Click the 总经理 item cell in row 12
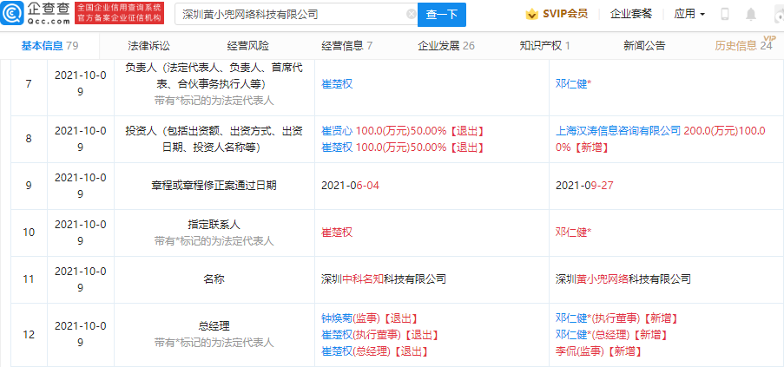This screenshot has height=367, width=784. click(x=214, y=335)
